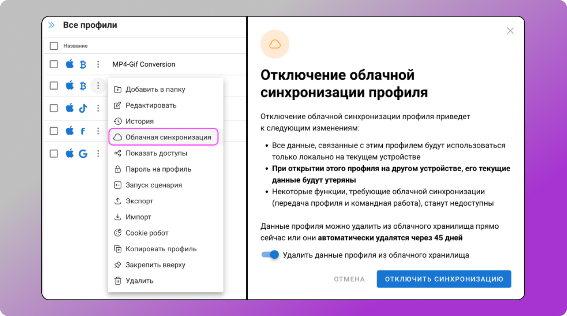Click the Apple icon on the second profile row

click(70, 85)
